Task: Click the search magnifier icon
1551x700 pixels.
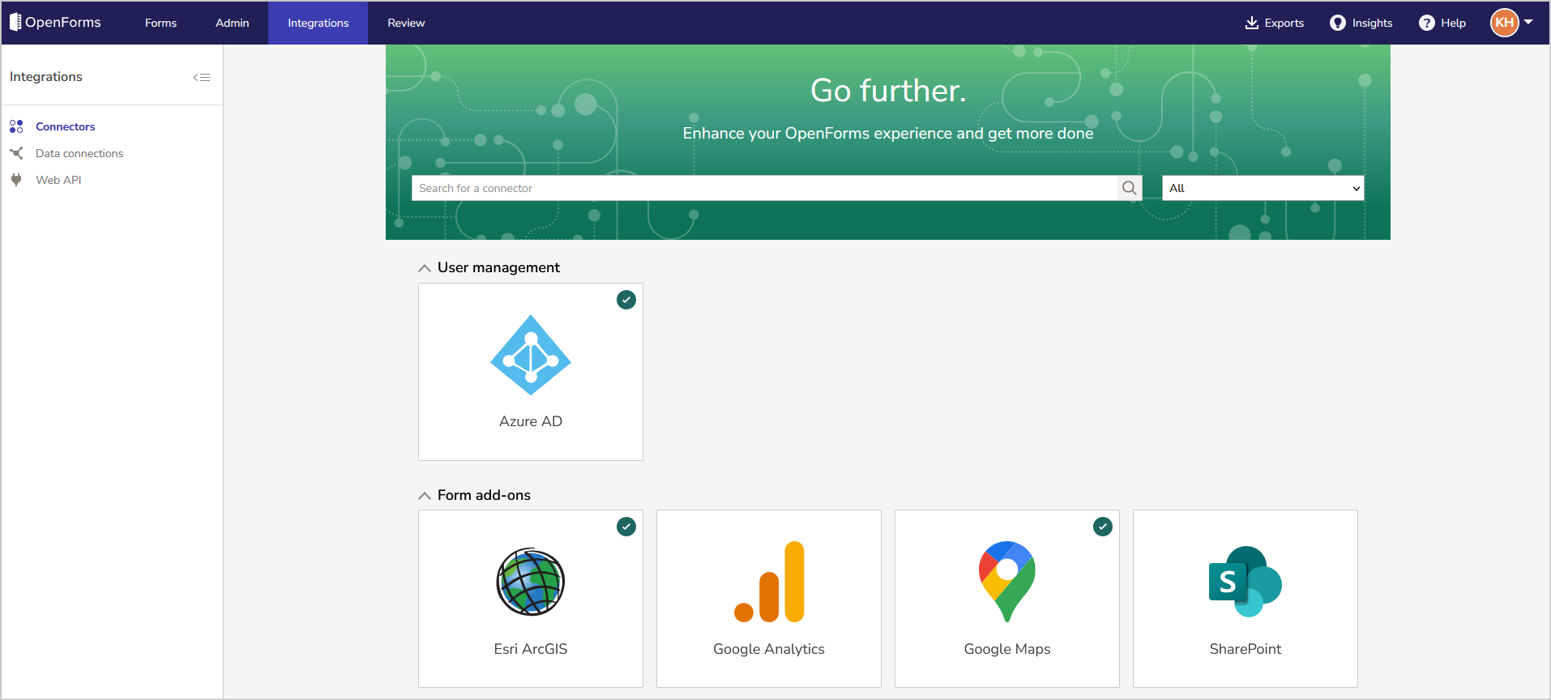Action: 1130,188
